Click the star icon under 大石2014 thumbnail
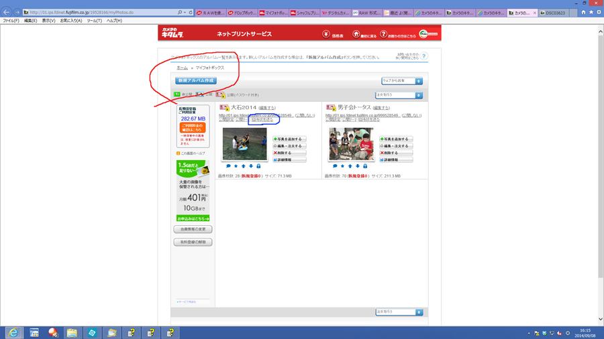This screenshot has width=604, height=339. pyautogui.click(x=236, y=166)
